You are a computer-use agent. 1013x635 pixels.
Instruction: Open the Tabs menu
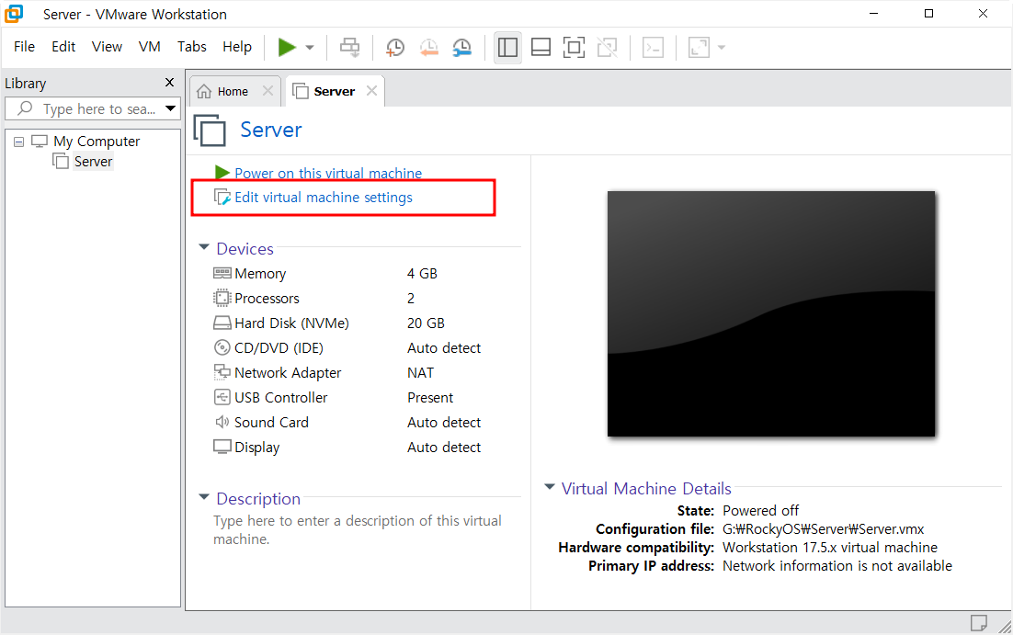click(192, 47)
